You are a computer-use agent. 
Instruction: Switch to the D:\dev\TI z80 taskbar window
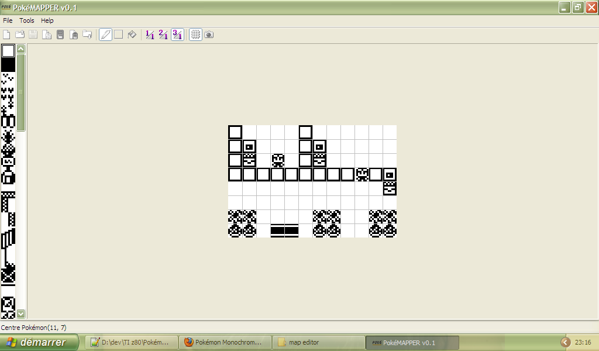tap(132, 342)
